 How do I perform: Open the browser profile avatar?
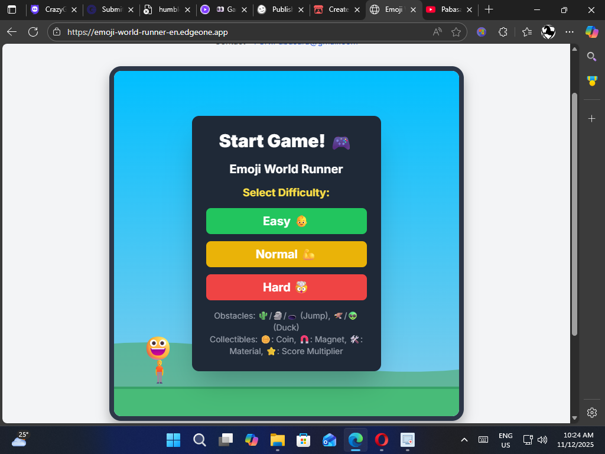pos(548,32)
